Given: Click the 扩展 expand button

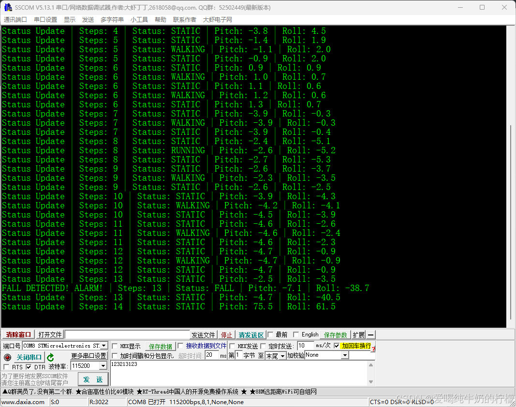Looking at the screenshot, I should pyautogui.click(x=358, y=335).
